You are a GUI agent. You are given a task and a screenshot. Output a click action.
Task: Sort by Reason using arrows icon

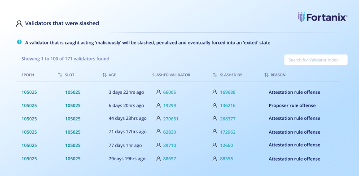click(x=266, y=75)
